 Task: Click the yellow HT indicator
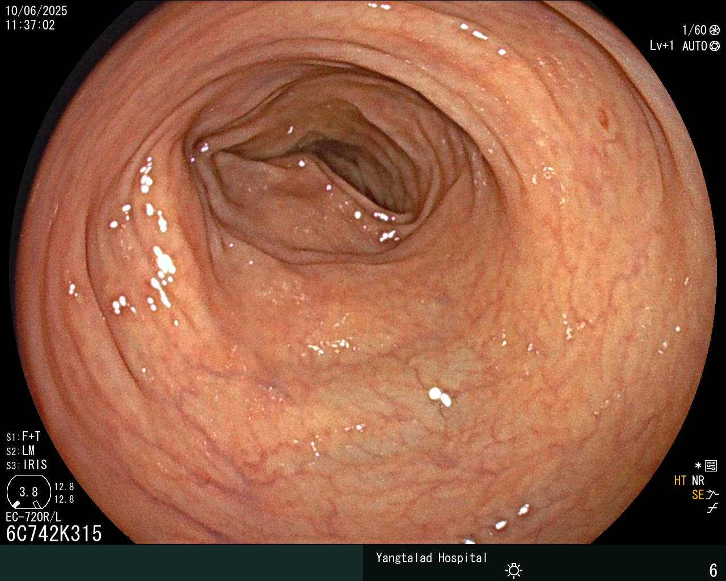tap(680, 481)
